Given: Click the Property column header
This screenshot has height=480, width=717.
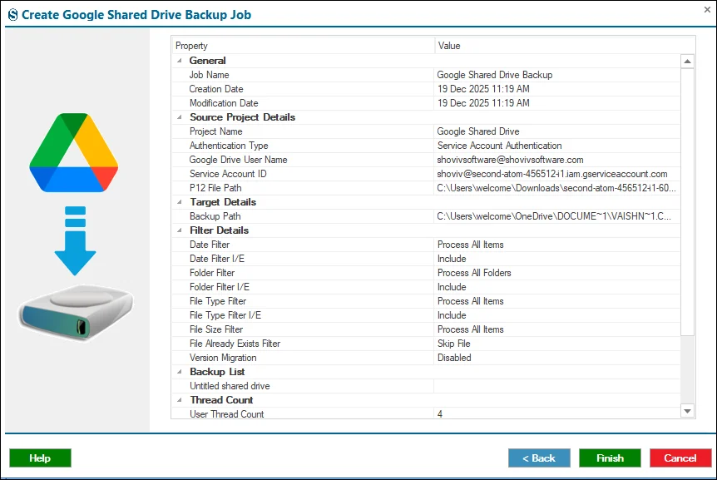Looking at the screenshot, I should [x=303, y=46].
